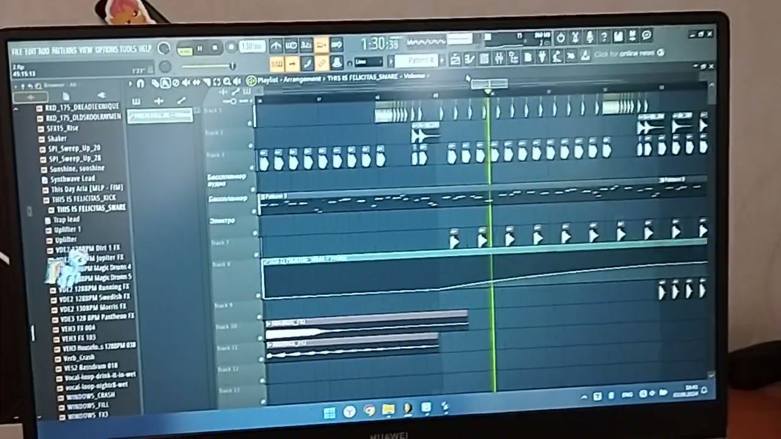Open the channel rack view icon

(484, 59)
